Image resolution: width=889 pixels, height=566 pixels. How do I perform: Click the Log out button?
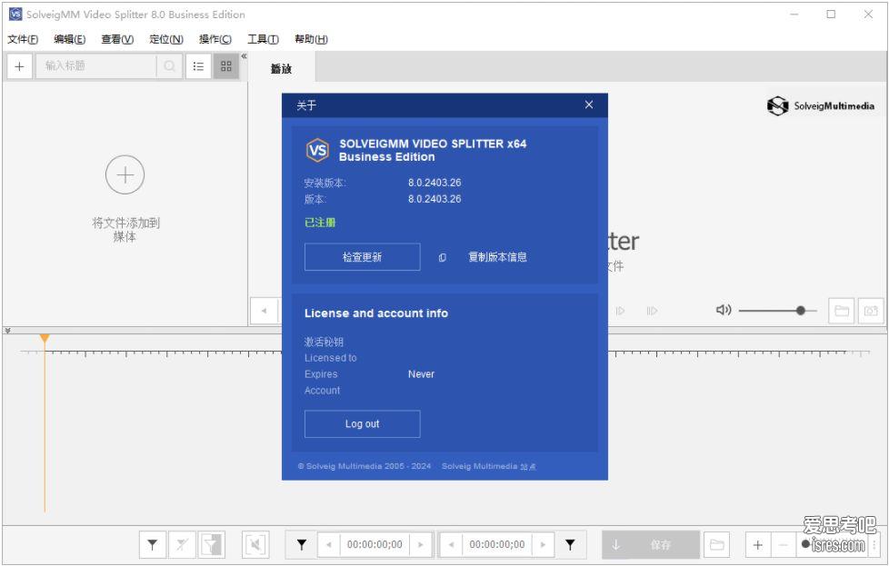tap(363, 423)
